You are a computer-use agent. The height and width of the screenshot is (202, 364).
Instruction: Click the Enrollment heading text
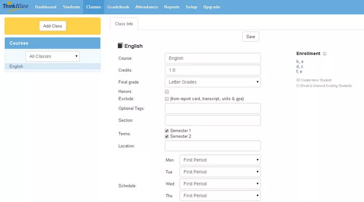308,53
